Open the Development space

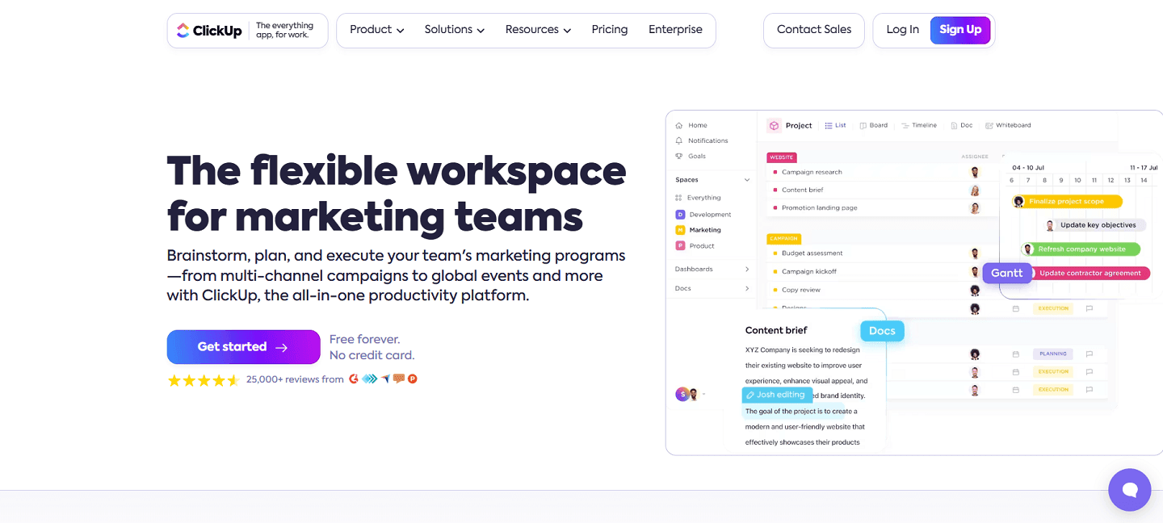pos(709,214)
